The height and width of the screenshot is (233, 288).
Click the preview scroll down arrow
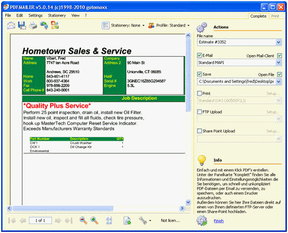(x=188, y=202)
